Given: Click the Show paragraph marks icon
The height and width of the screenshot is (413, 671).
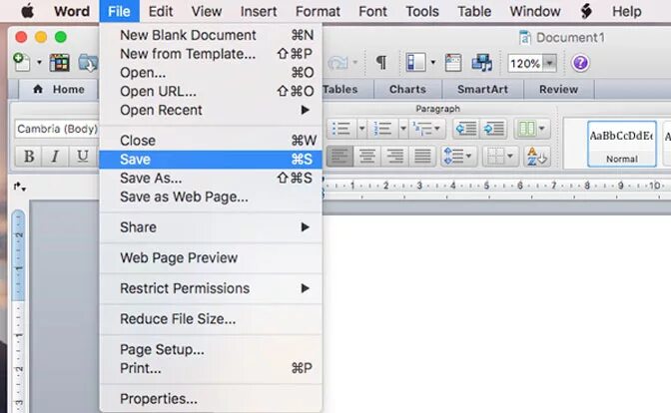Looking at the screenshot, I should click(x=380, y=63).
